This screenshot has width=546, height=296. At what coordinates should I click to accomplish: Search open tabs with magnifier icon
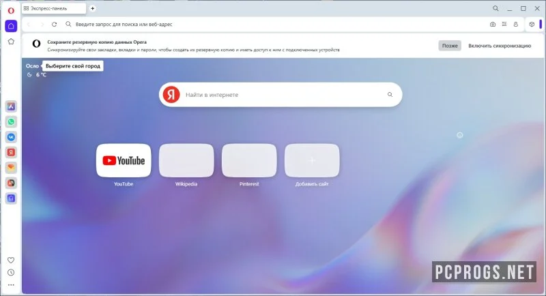tap(495, 8)
